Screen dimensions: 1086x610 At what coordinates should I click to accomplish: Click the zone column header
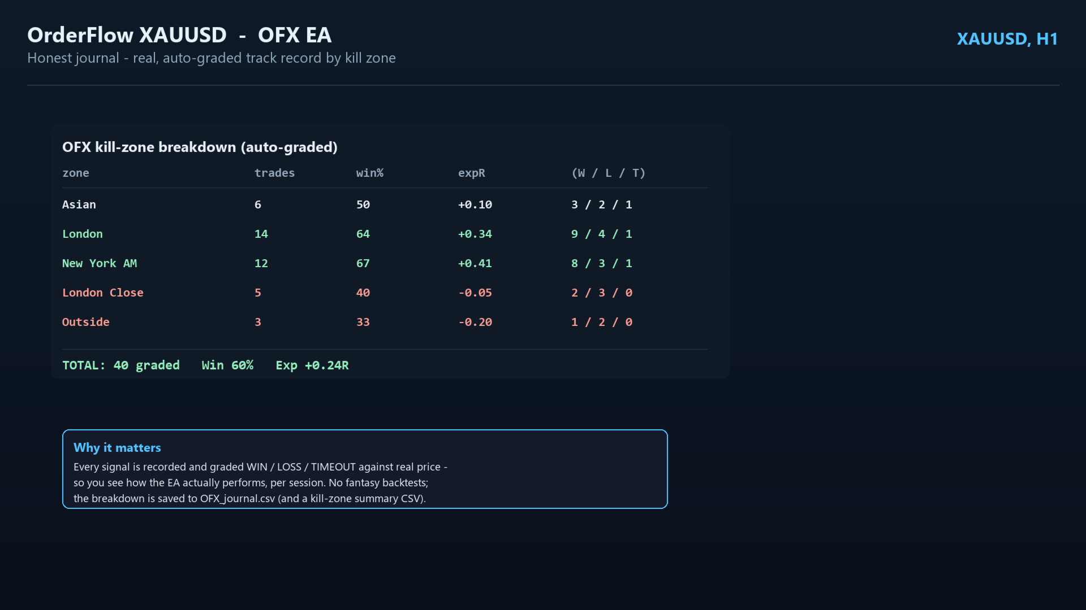click(x=76, y=173)
